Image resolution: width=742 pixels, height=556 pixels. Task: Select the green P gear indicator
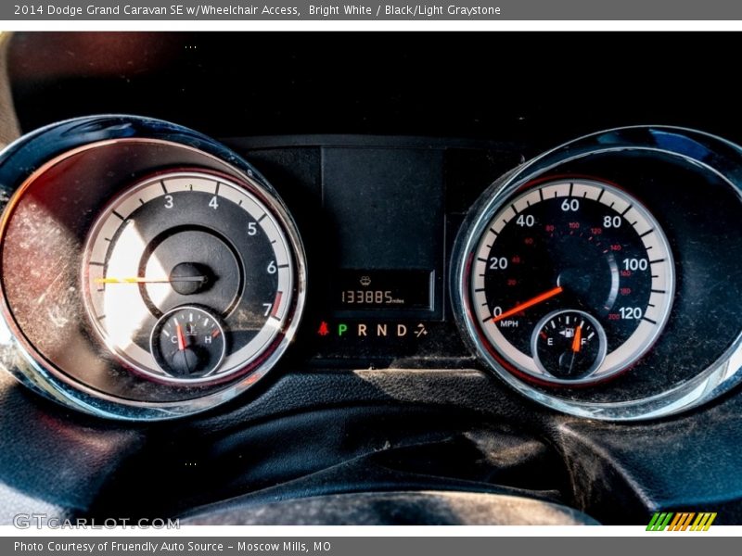pyautogui.click(x=342, y=330)
